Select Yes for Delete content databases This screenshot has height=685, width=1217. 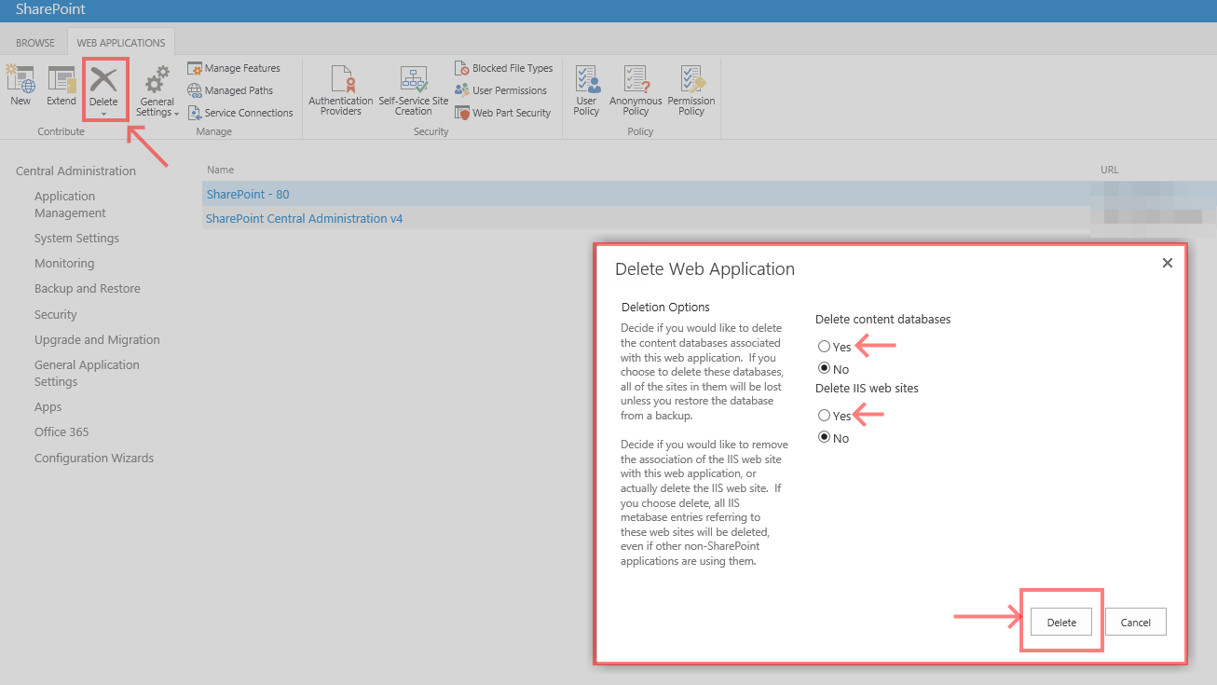click(824, 347)
